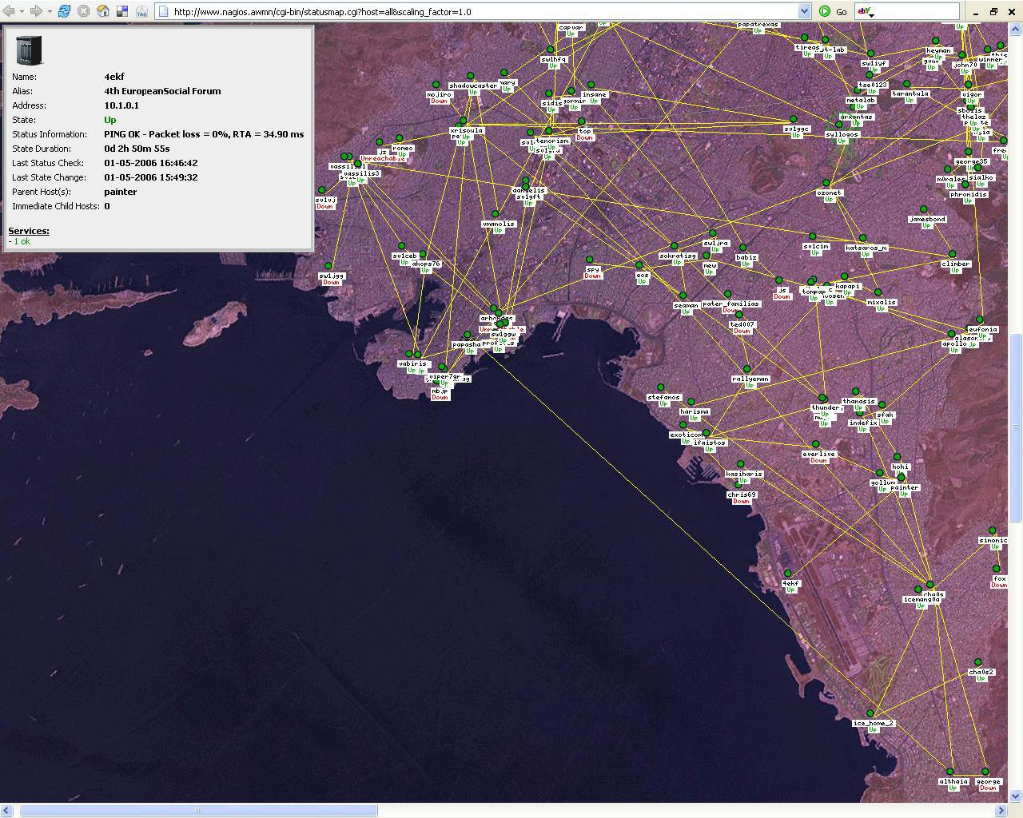Open the eBay search engine dropdown
The image size is (1023, 818).
coord(866,11)
